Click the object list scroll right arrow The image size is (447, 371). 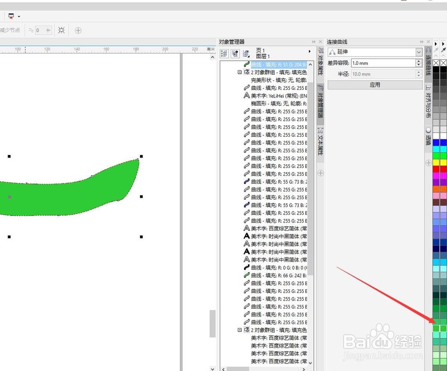pos(304,369)
